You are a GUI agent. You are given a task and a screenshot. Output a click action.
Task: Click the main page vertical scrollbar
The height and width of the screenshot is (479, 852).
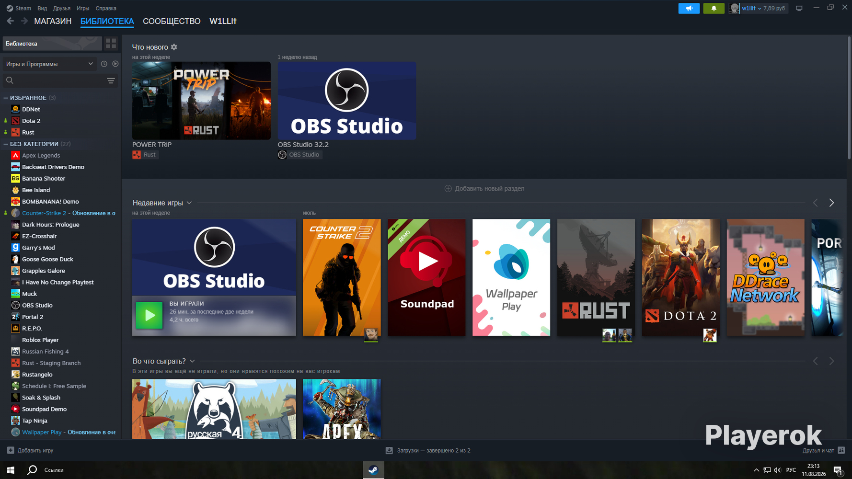[x=849, y=98]
